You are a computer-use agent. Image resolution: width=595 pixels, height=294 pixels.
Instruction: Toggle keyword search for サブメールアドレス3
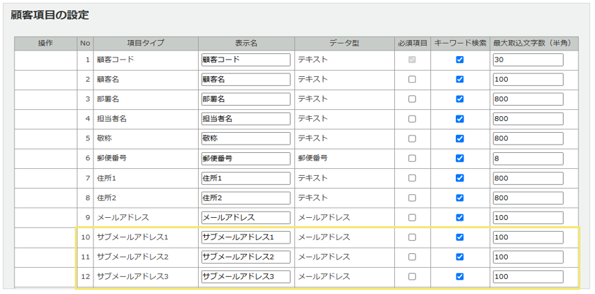tap(459, 277)
